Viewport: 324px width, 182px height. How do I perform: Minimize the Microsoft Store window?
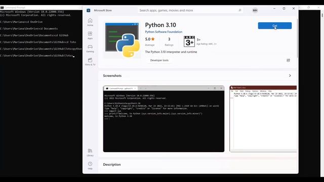(274, 9)
